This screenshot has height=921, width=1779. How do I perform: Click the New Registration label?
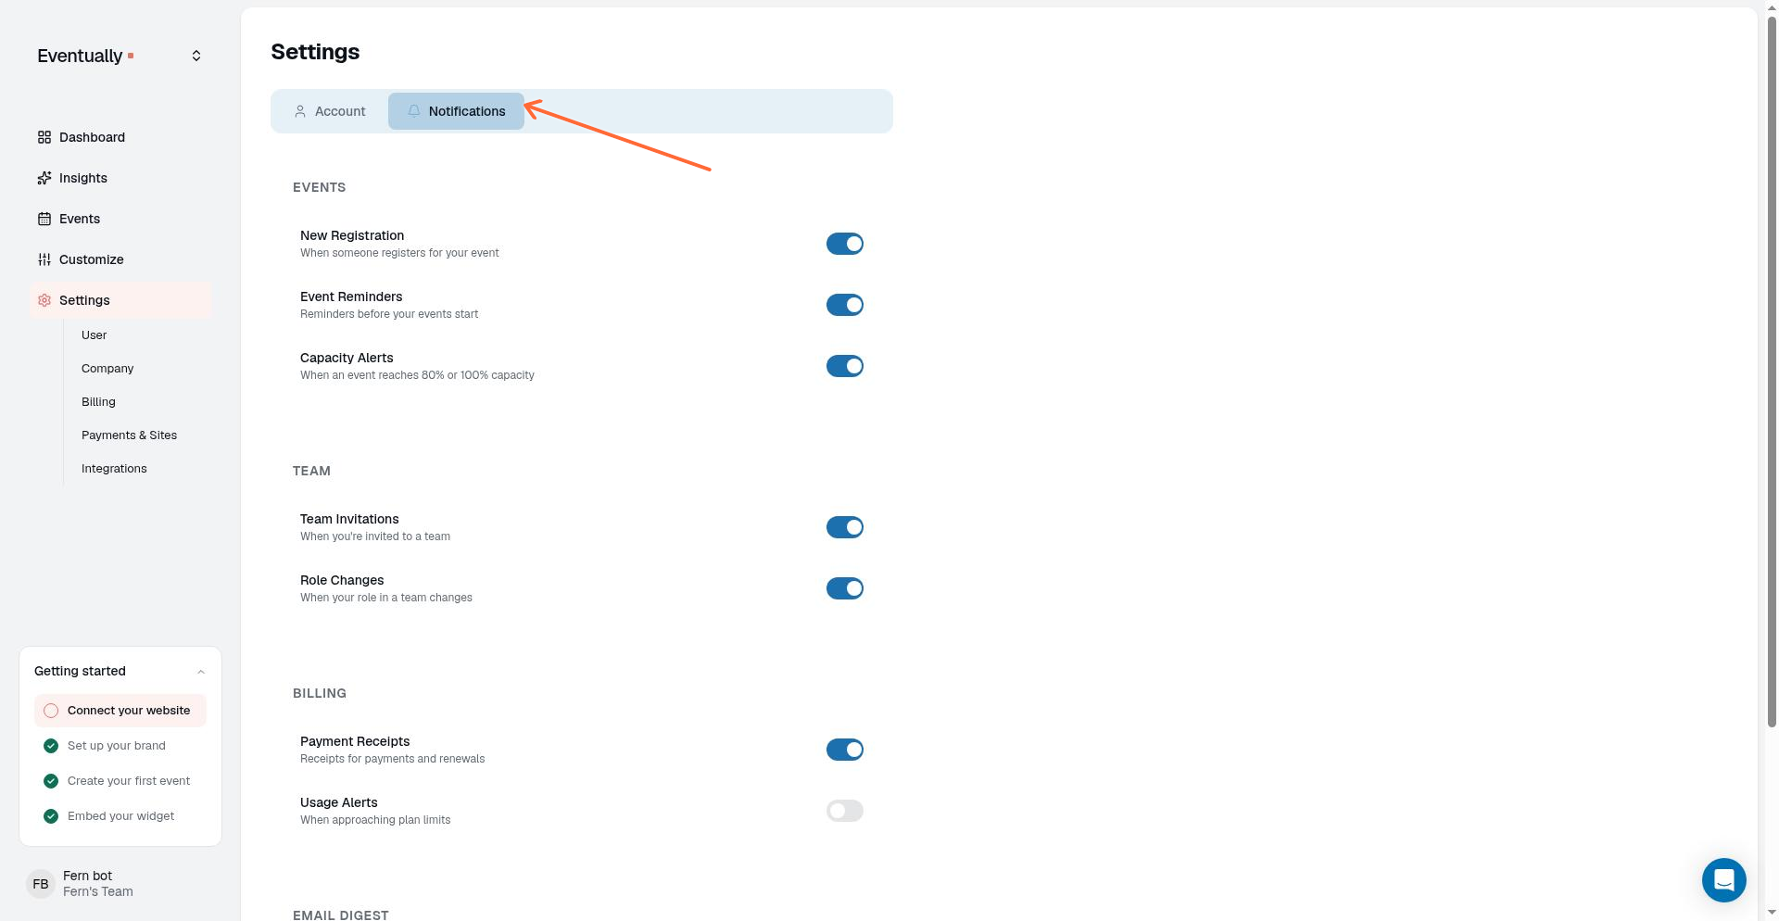point(352,235)
